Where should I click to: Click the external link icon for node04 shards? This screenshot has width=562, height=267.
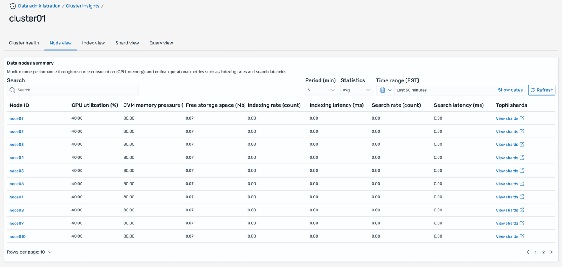[x=522, y=158]
